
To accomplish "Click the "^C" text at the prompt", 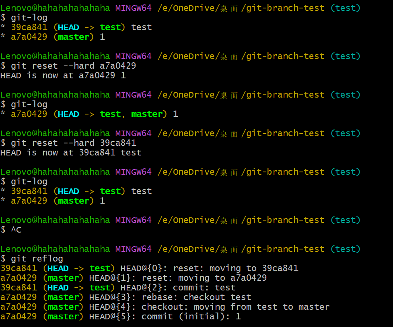I will click(16, 230).
